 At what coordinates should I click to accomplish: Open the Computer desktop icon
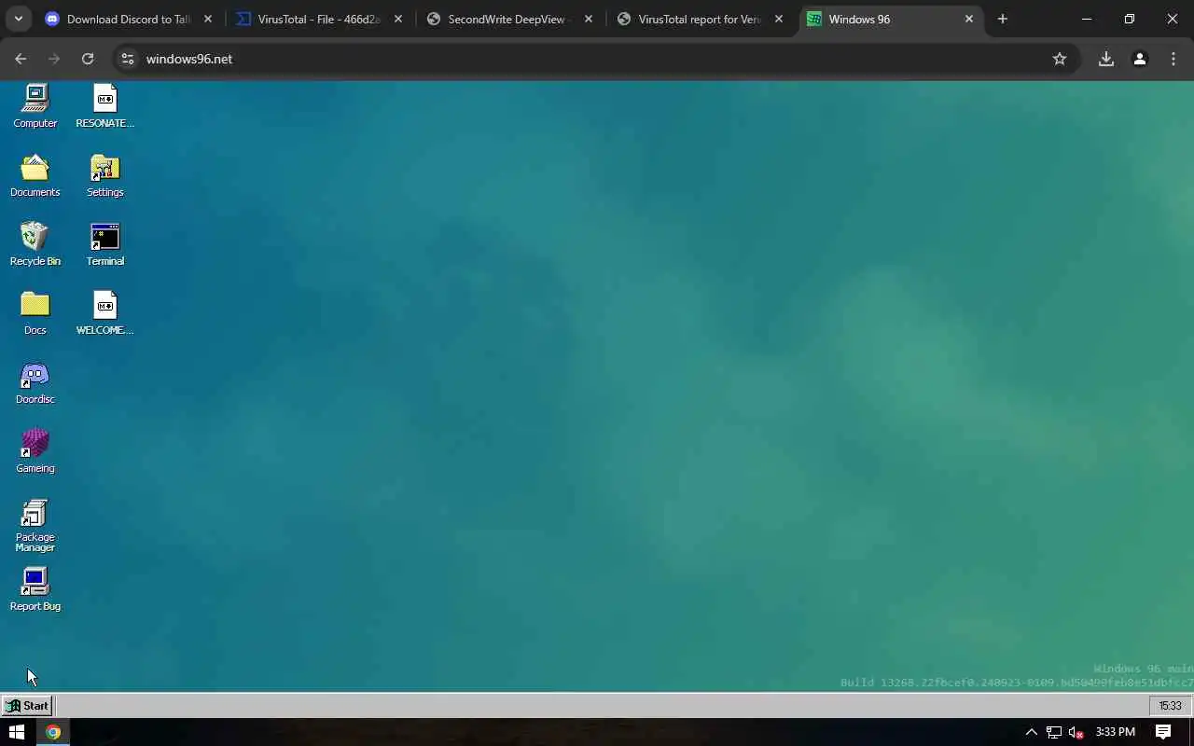pyautogui.click(x=35, y=105)
